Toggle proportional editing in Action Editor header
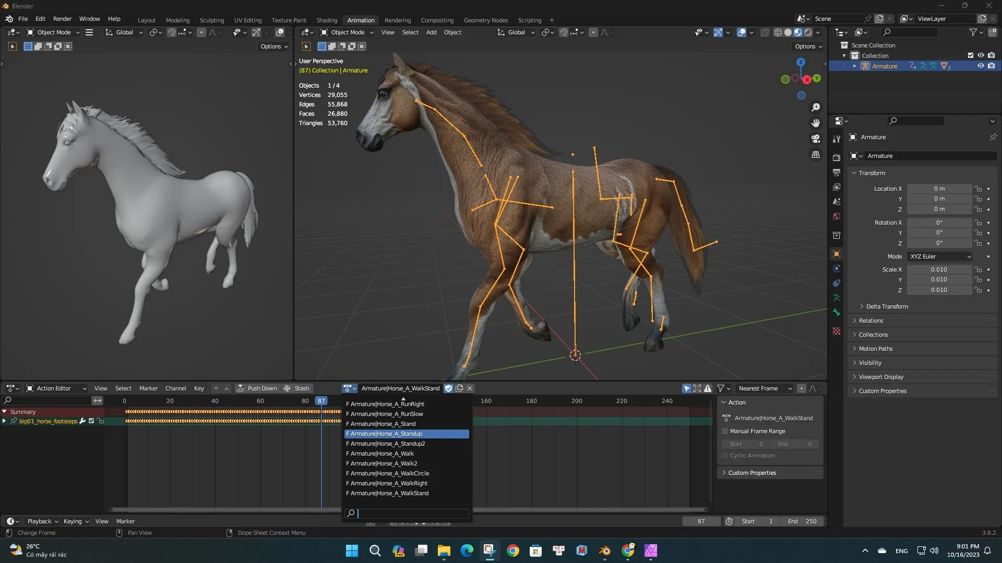 [x=802, y=388]
